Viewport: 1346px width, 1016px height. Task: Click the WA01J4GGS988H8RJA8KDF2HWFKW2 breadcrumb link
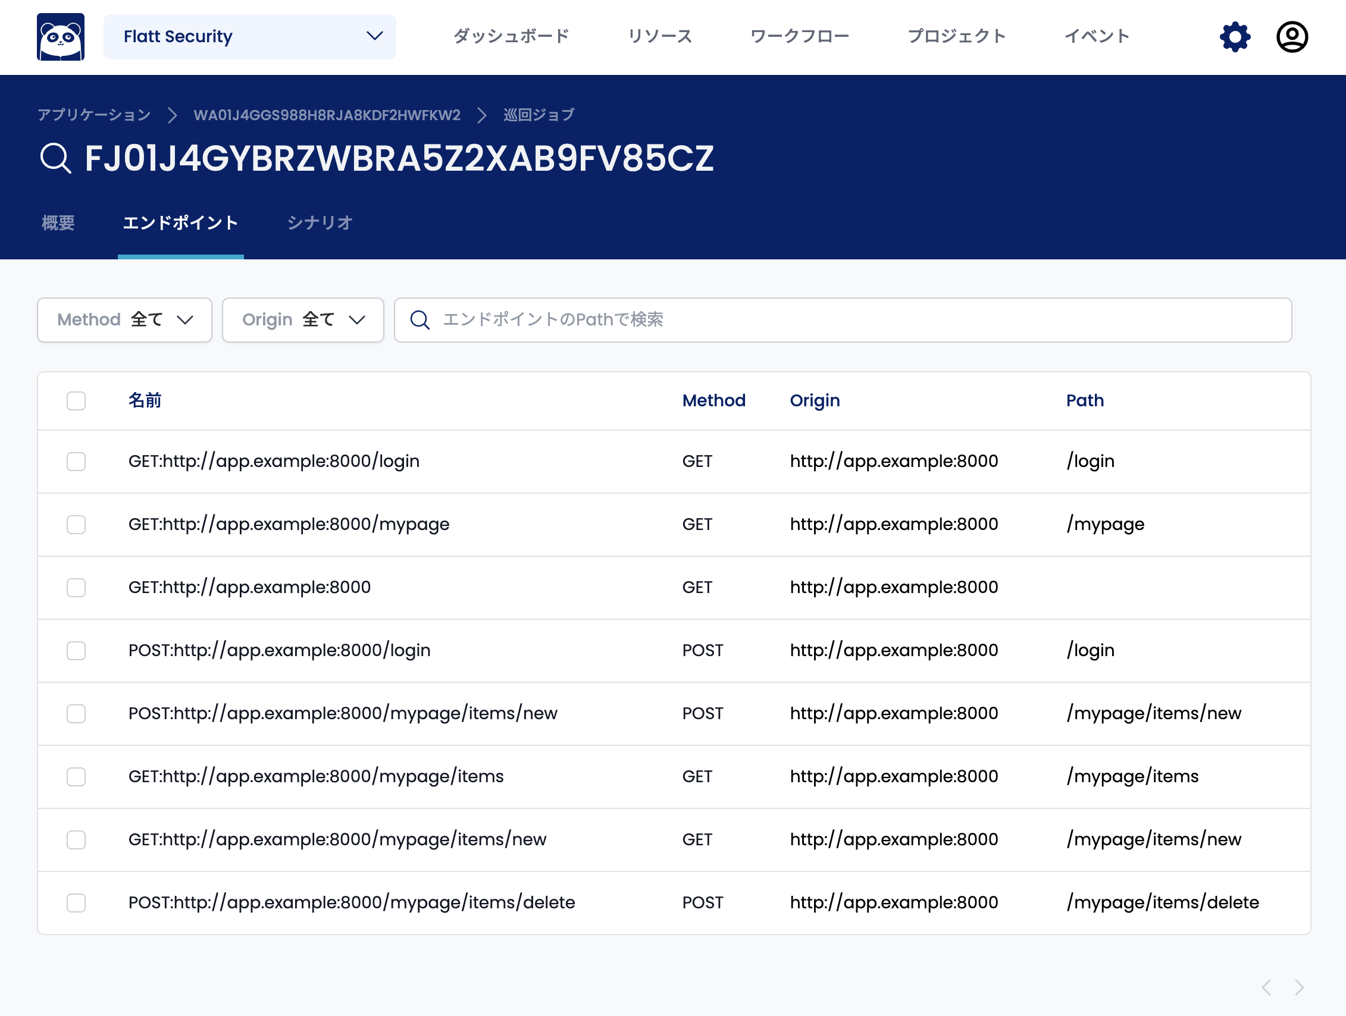pyautogui.click(x=327, y=115)
